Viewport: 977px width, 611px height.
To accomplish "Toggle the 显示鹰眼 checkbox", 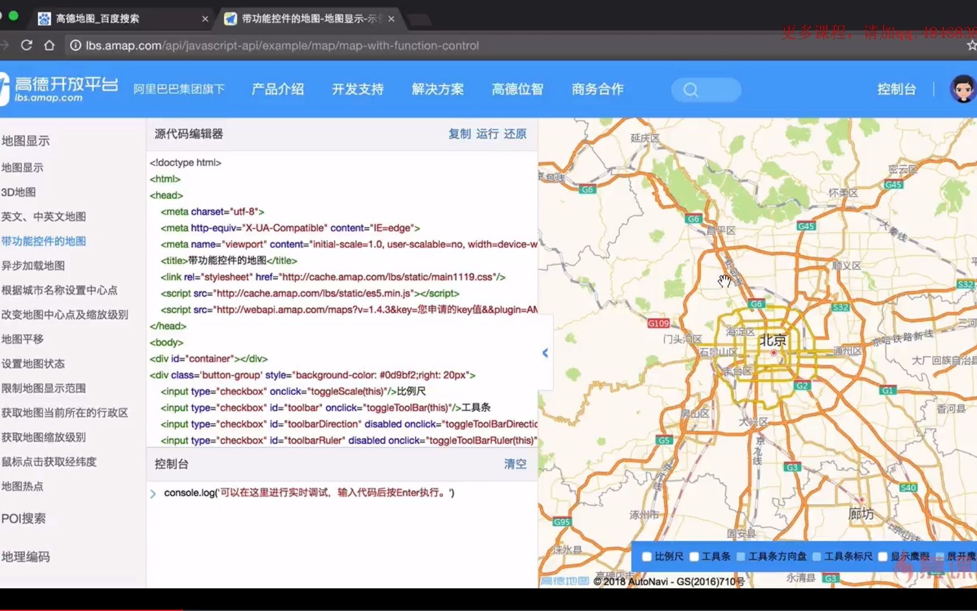I will (x=883, y=557).
